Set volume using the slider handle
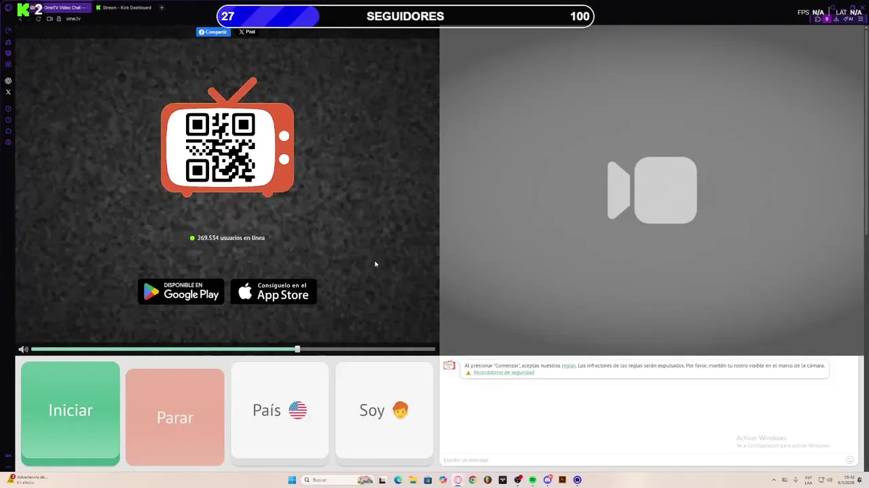 point(297,349)
